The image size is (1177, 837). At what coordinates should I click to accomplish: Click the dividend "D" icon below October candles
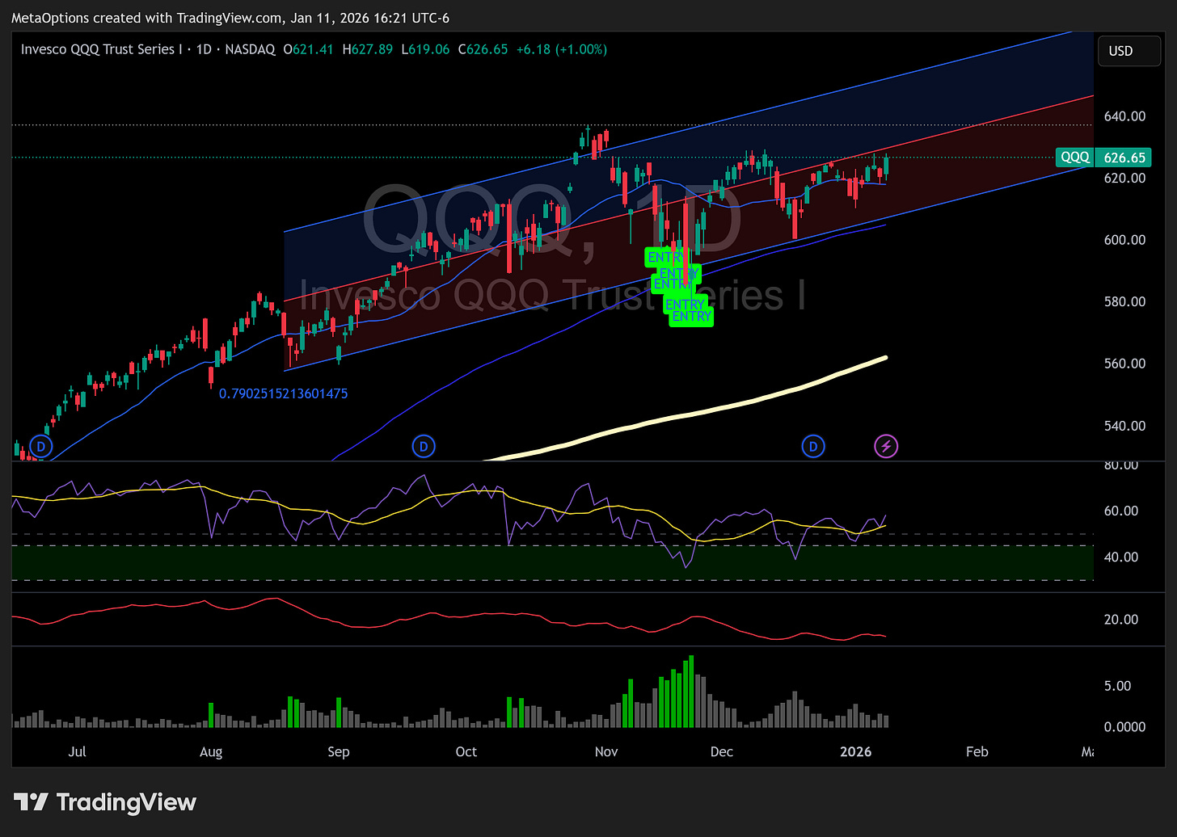(x=424, y=446)
